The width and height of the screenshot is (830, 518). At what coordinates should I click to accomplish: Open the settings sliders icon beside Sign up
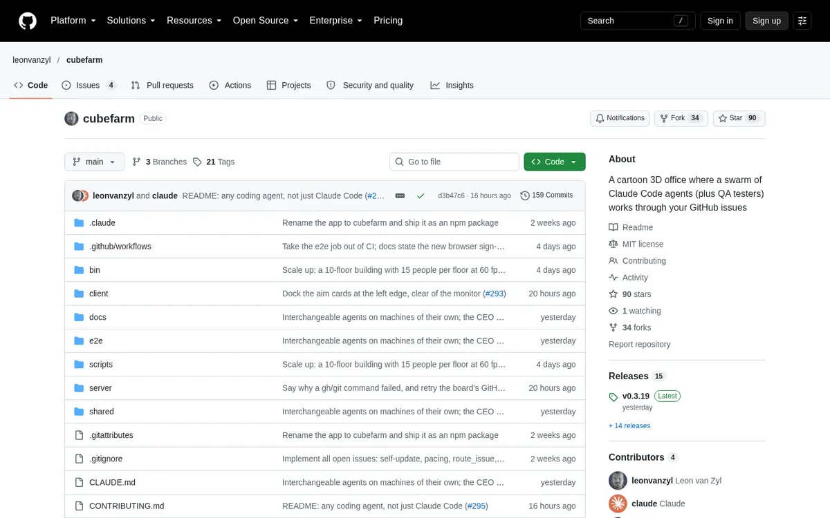[x=802, y=21]
